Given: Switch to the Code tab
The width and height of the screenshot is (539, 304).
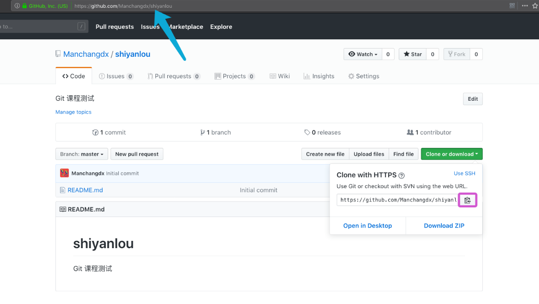Looking at the screenshot, I should [73, 76].
